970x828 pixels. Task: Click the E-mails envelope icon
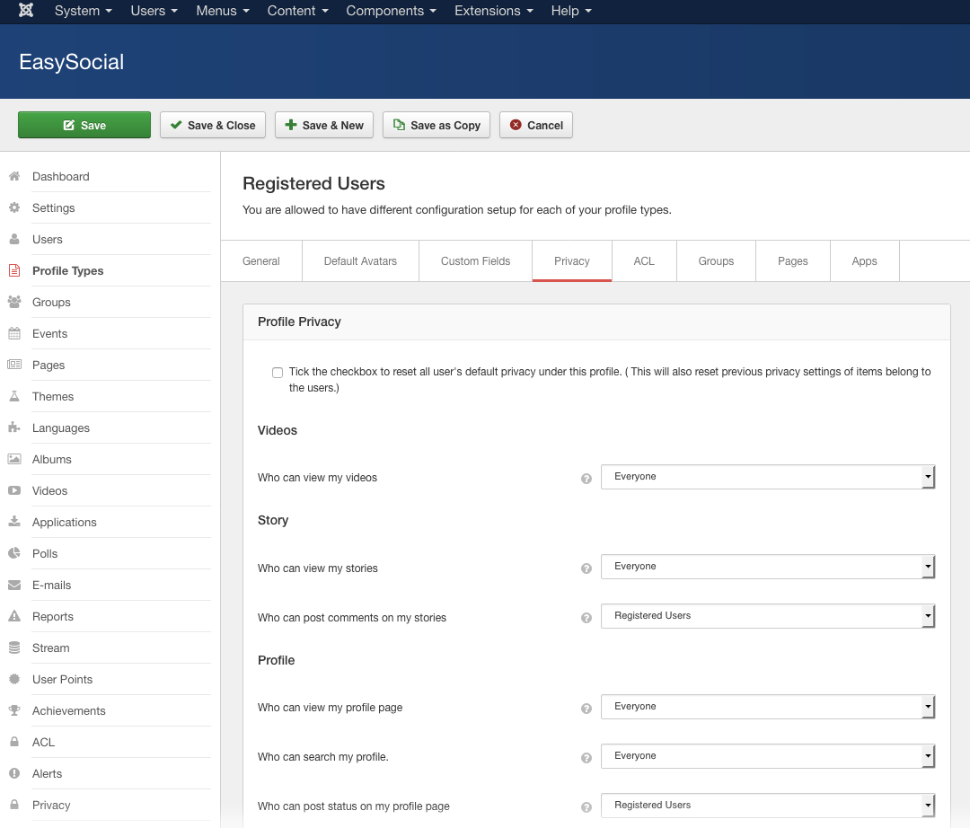14,585
